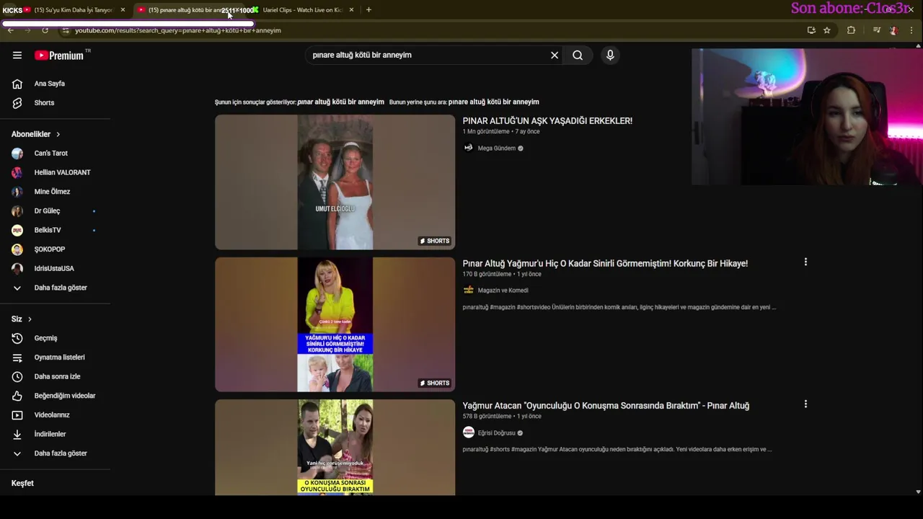Close the Su'yu Kim Daha İyi tab
Screen dimensions: 923x519
click(x=123, y=10)
